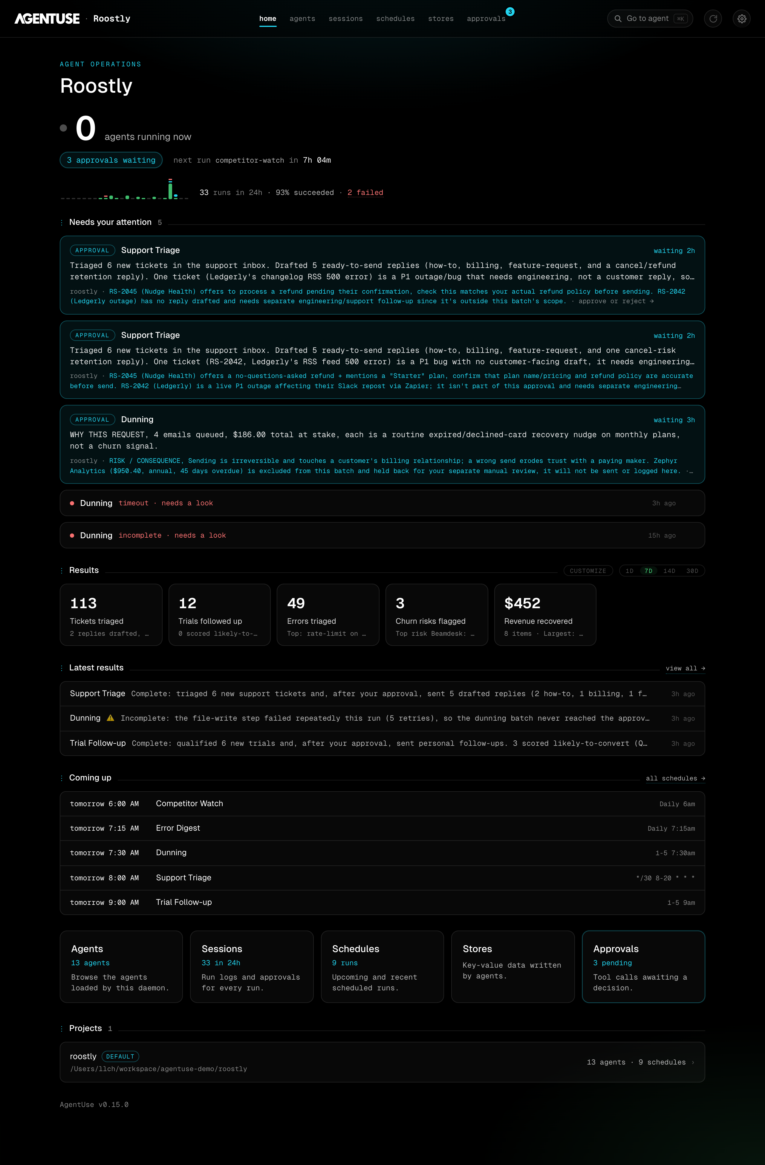Click gray status dot beside agents running
765x1165 pixels.
click(x=64, y=128)
